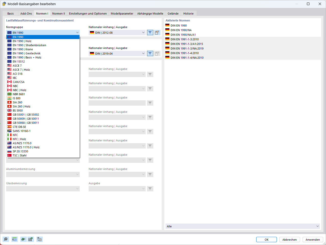326x245 pixels.
Task: Click the Anwenden button
Action: click(x=313, y=239)
